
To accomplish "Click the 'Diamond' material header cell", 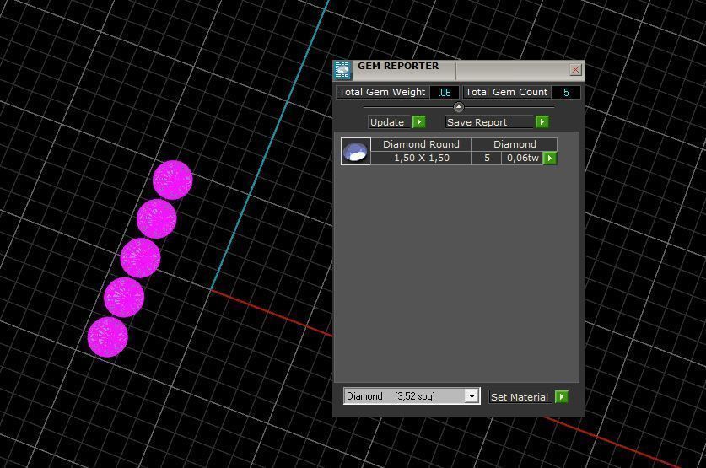I will click(x=515, y=144).
